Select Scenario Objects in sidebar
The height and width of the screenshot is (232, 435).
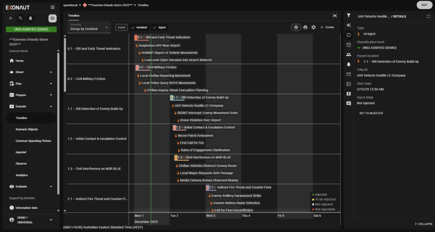coord(27,129)
